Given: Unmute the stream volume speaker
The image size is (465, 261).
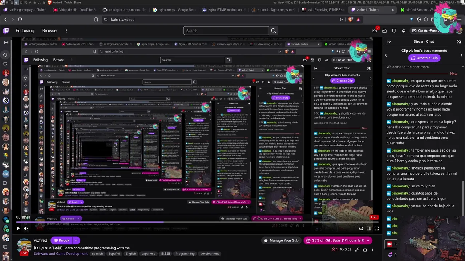Looking at the screenshot, I should (26, 228).
